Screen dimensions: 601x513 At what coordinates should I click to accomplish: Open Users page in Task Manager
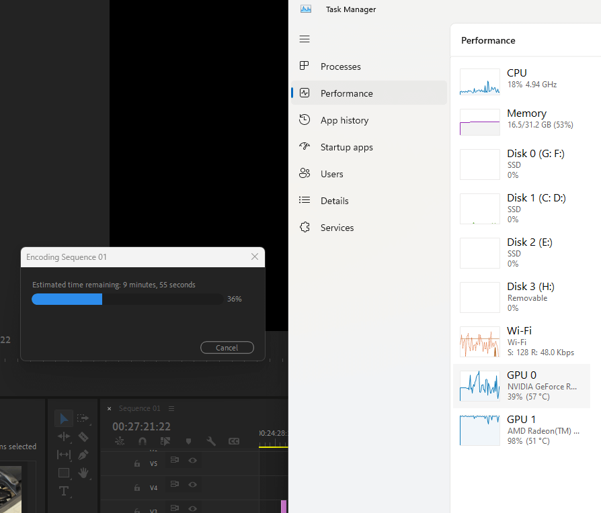(369, 174)
